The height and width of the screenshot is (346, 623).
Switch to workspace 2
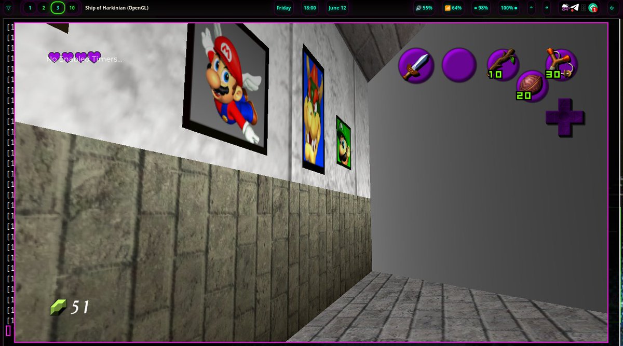click(44, 8)
